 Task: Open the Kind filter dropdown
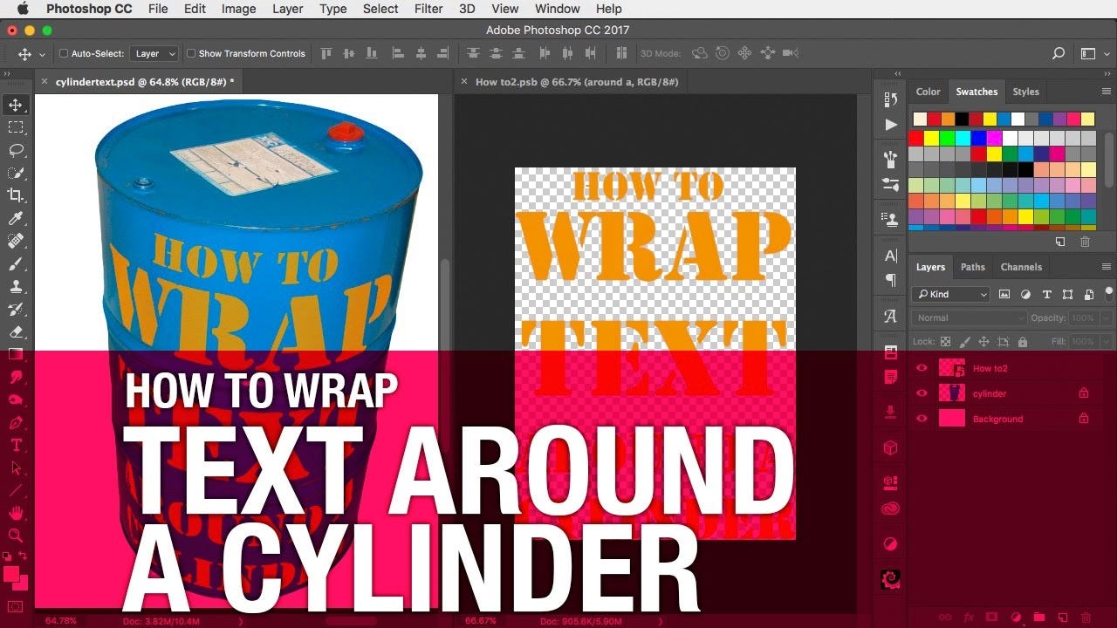[x=950, y=294]
